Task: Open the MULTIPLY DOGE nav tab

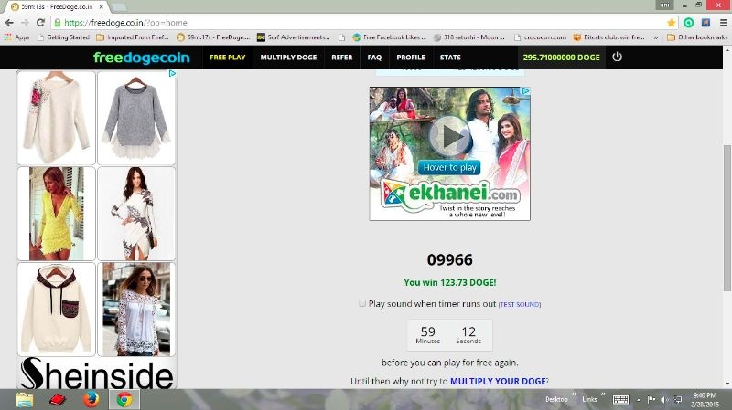Action: (287, 57)
